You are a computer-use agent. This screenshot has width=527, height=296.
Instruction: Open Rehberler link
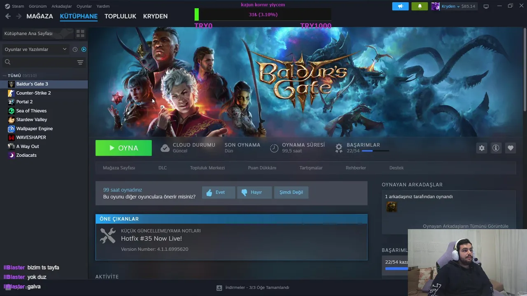(356, 168)
